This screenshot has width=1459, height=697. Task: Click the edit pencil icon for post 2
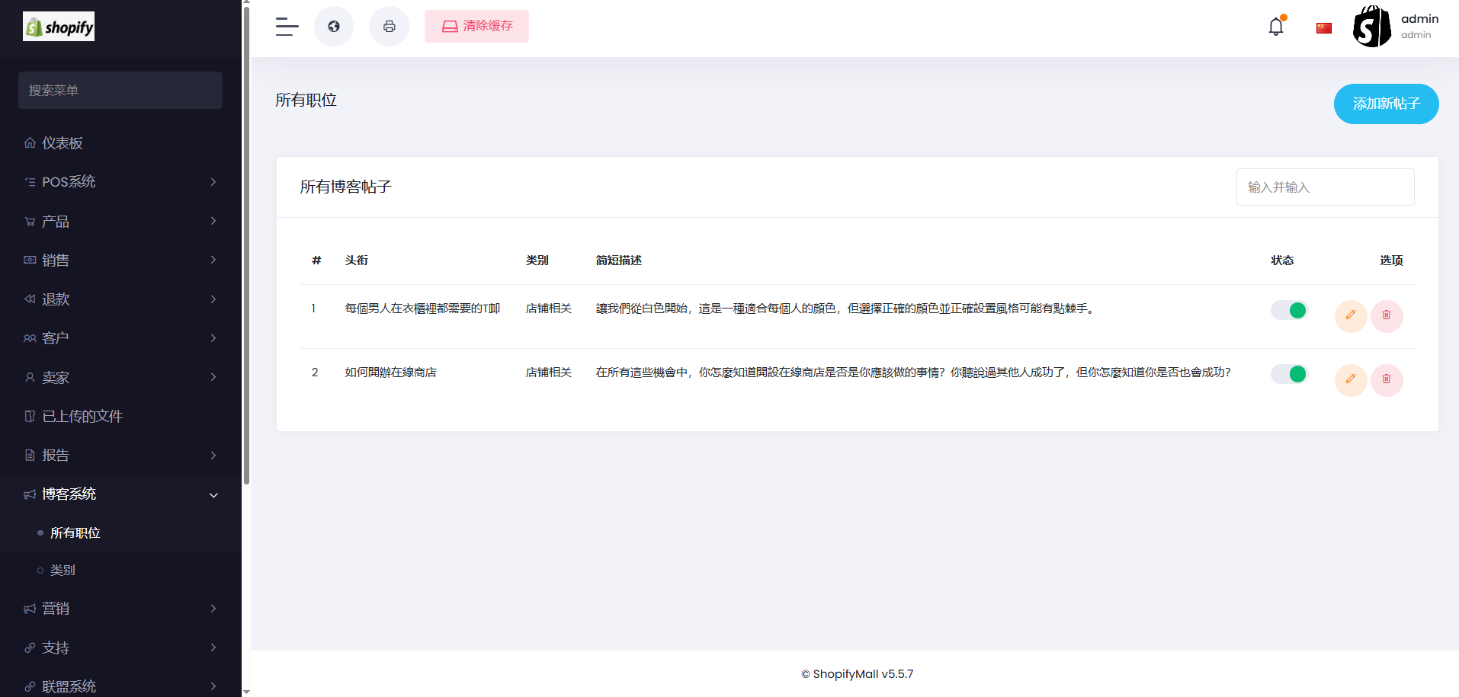tap(1350, 379)
